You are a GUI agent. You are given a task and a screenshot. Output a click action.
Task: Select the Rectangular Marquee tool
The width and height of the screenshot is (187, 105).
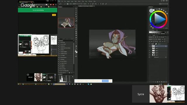(76, 10)
